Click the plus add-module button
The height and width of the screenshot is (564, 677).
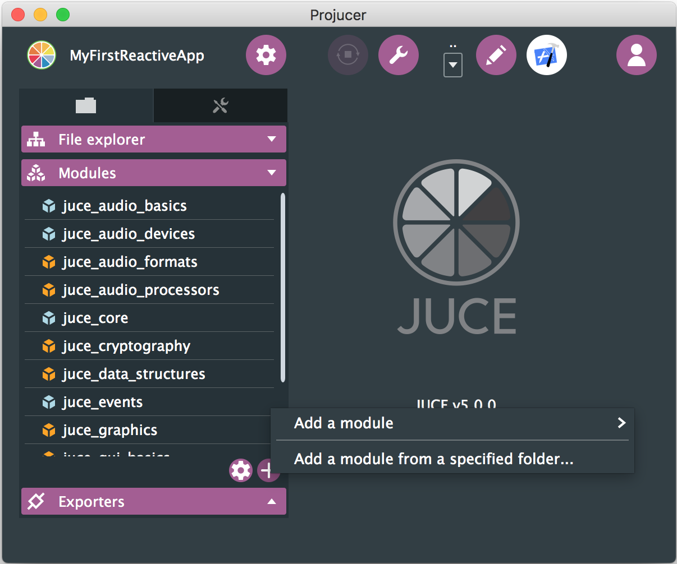[268, 470]
